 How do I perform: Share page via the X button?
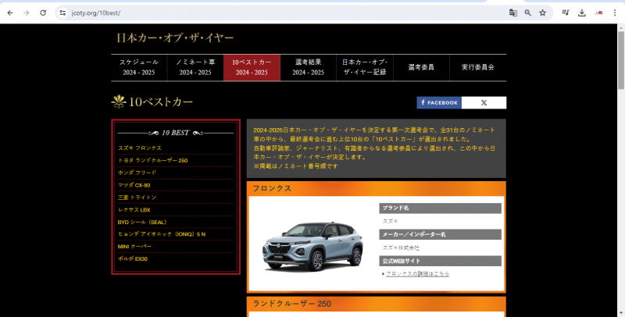[484, 102]
